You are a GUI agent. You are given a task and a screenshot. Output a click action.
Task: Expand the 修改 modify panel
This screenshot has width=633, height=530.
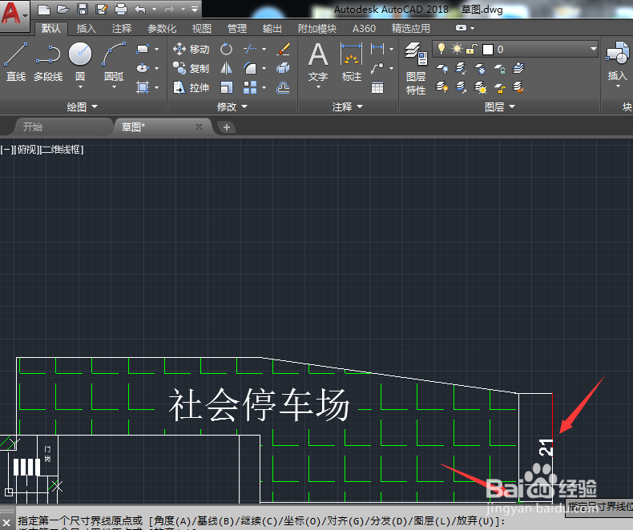(x=232, y=107)
